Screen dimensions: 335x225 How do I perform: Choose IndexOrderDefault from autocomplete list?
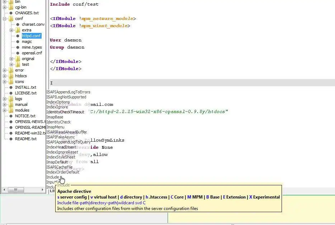pyautogui.click(x=63, y=172)
